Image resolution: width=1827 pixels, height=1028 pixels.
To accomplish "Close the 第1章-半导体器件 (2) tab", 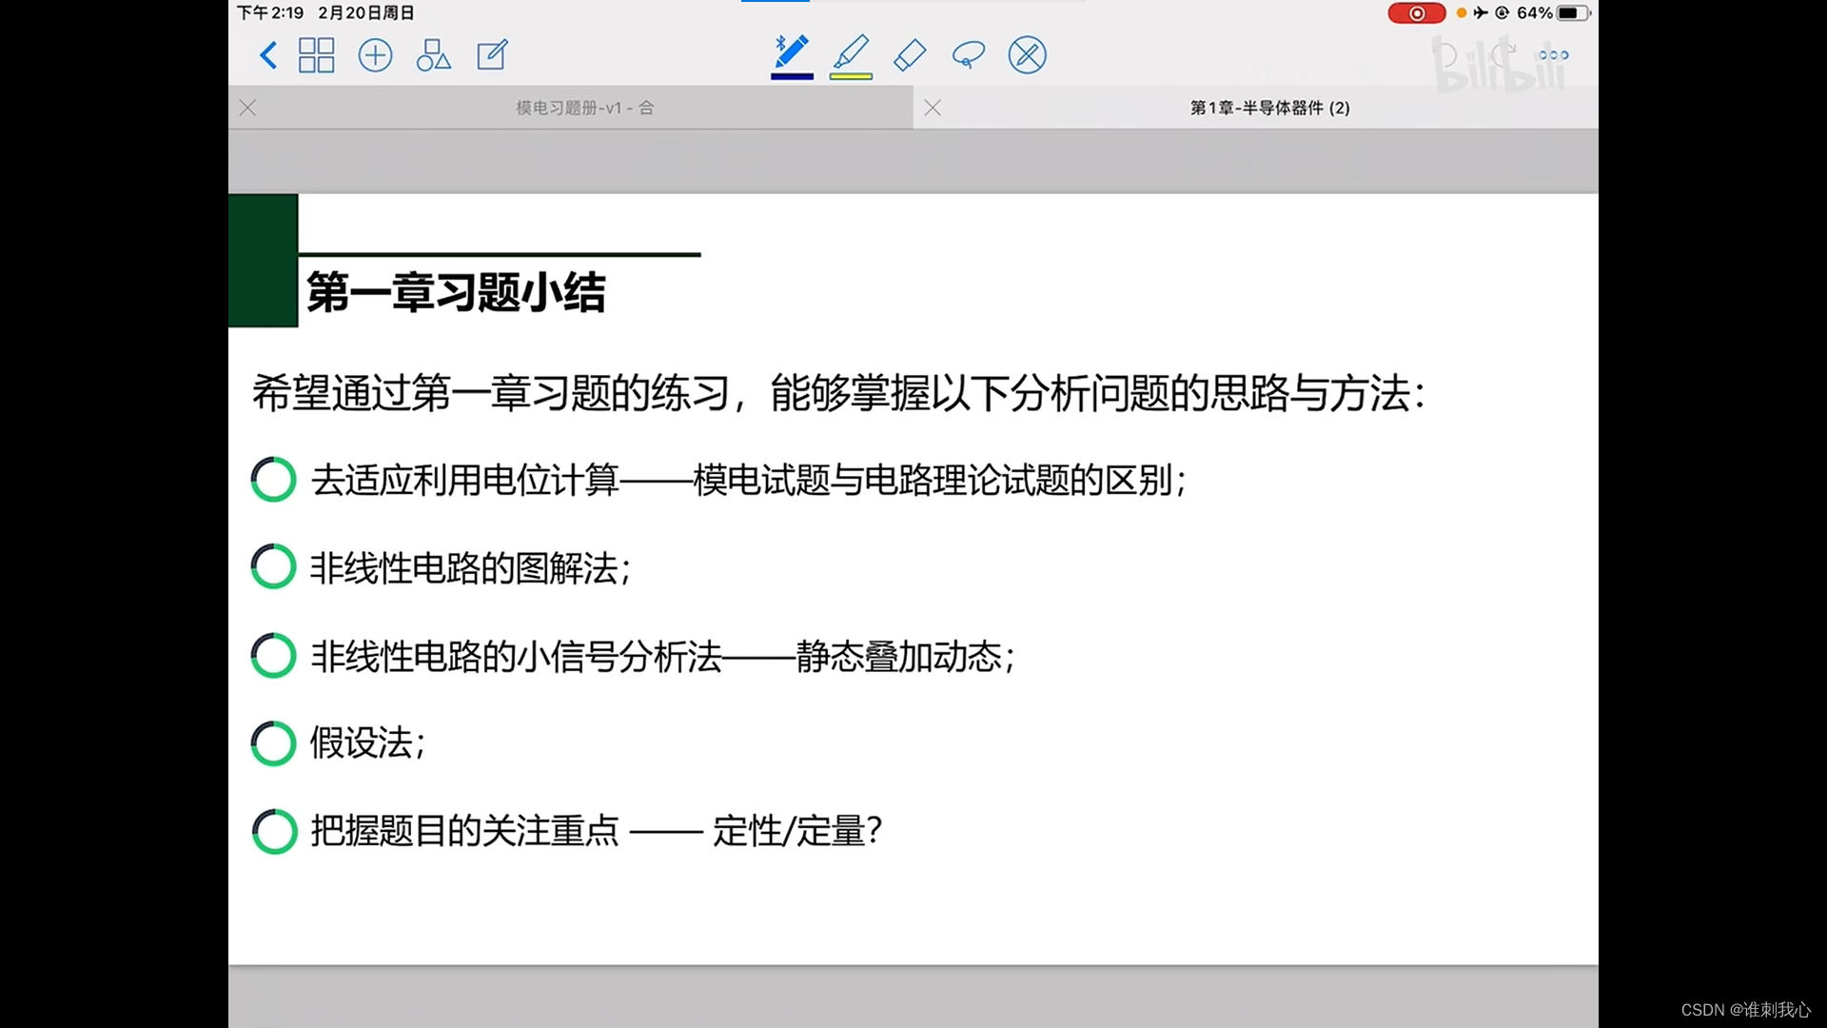I will click(x=933, y=108).
